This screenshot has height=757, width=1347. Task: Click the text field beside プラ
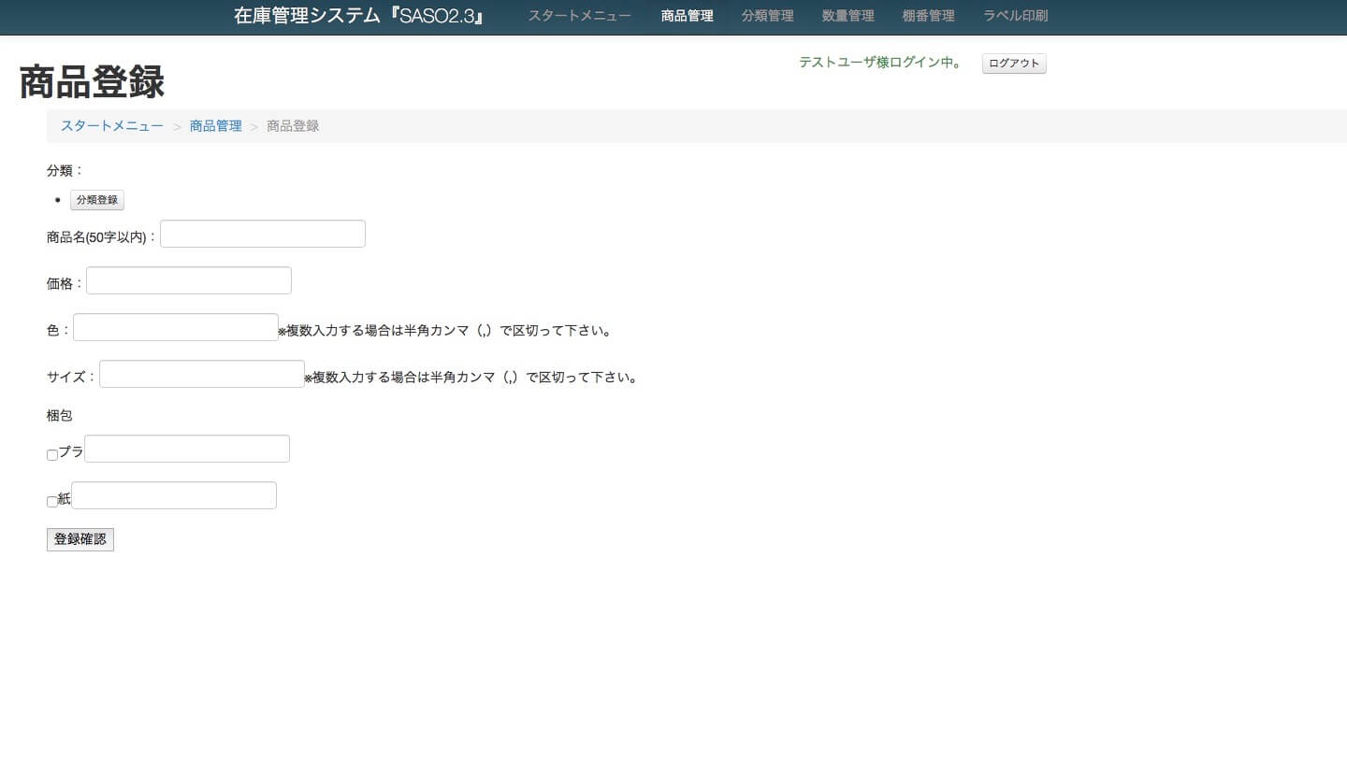tap(187, 449)
